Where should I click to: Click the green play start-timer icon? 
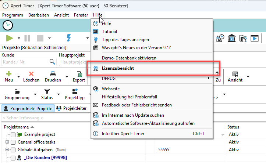(x=10, y=38)
